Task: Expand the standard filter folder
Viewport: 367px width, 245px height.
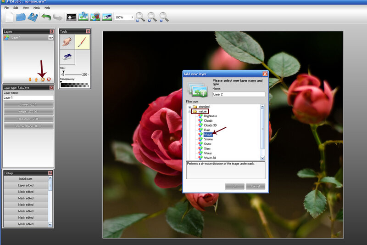Action: (x=190, y=107)
